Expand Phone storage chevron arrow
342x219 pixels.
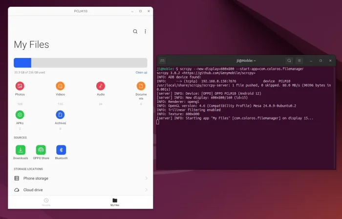(146, 179)
